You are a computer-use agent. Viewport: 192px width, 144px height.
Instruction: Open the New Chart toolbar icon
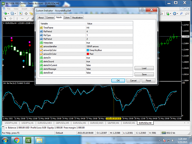pyautogui.click(x=6, y=14)
